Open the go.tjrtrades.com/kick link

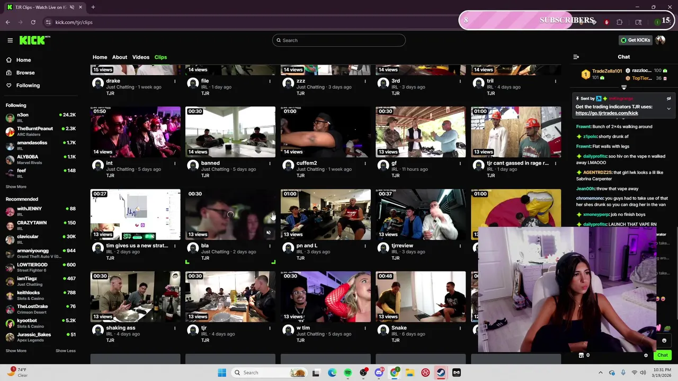[x=606, y=113]
